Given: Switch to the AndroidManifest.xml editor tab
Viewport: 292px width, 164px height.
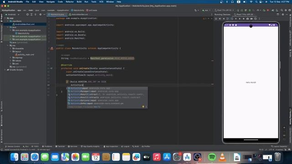Looking at the screenshot, I should (78, 14).
